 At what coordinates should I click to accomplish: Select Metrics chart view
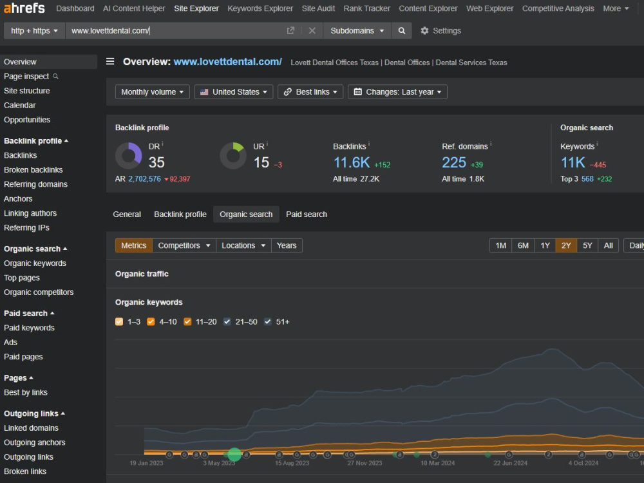pos(133,245)
